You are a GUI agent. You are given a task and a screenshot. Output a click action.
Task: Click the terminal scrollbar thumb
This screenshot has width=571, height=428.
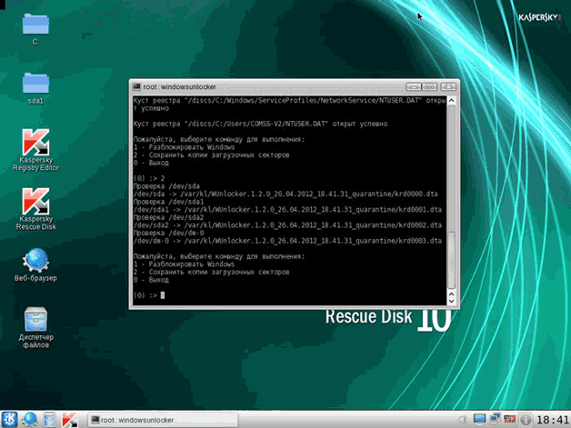point(452,260)
